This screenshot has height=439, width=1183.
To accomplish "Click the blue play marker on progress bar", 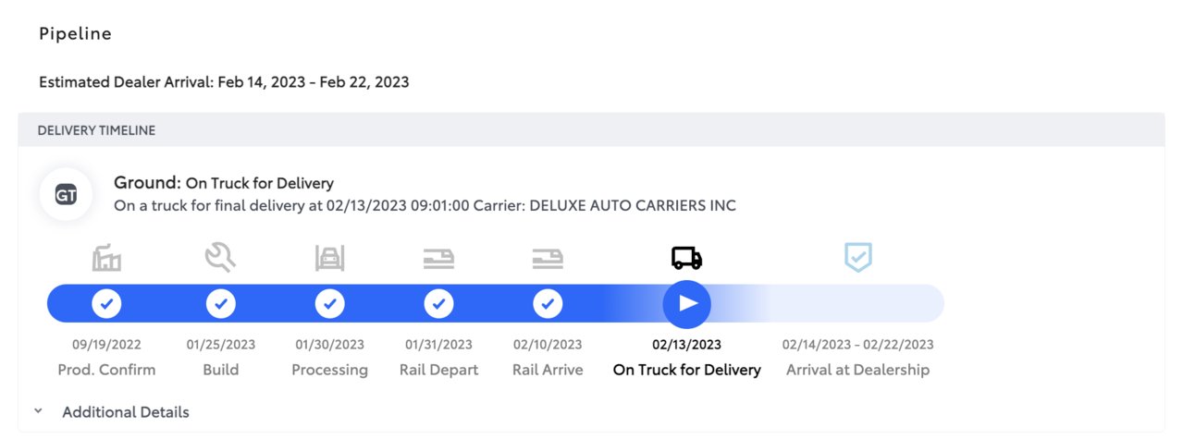I will (x=686, y=303).
